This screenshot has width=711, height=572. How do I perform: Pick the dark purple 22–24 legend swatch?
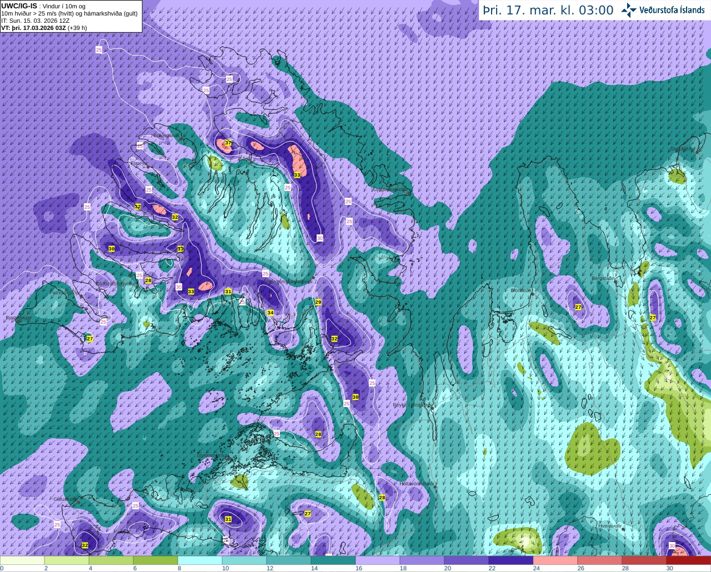[511, 560]
